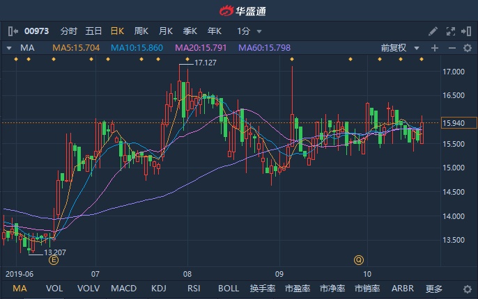Zoom in chart with plus icon
Viewport: 478px width, 299px height.
click(x=435, y=48)
